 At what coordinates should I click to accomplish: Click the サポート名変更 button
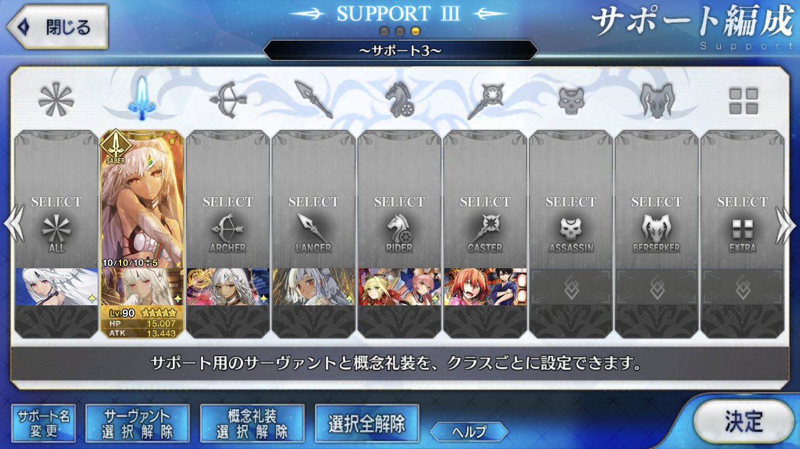click(44, 423)
